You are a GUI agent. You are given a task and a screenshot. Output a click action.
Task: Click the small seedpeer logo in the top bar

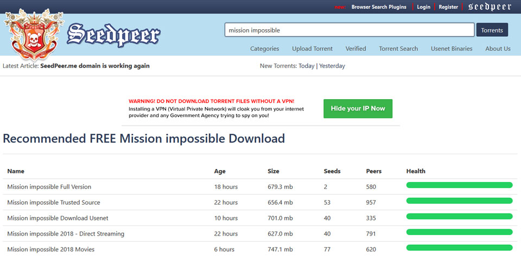point(490,6)
